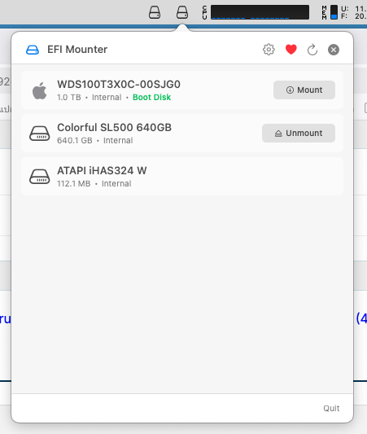
Task: Close the EFI Mounter popover
Action: 334,50
